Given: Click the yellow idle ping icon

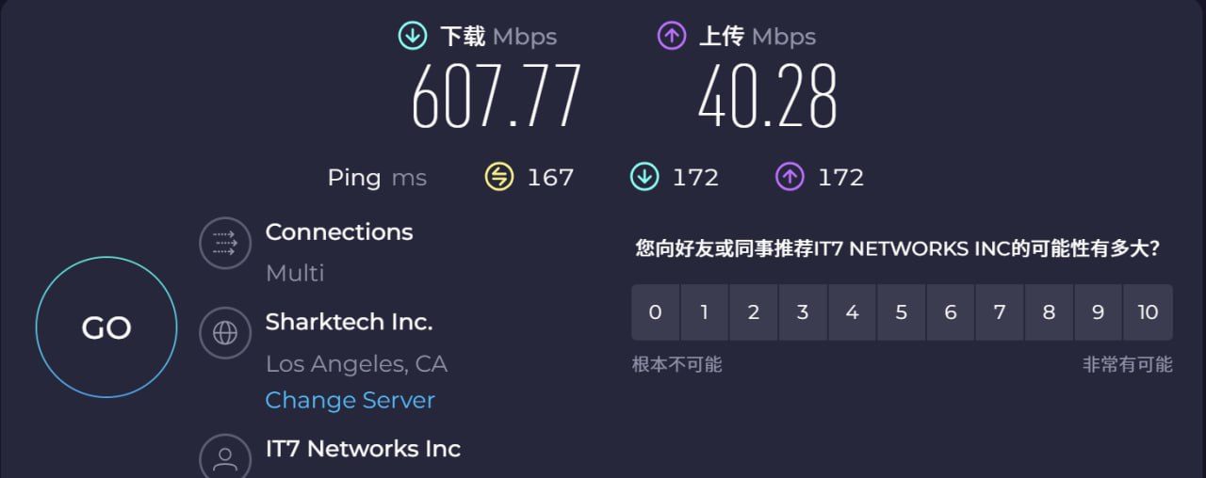Looking at the screenshot, I should (499, 177).
